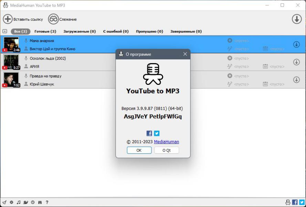Collapse the filter bar with the small arrow box
The image size is (306, 207).
point(5,31)
